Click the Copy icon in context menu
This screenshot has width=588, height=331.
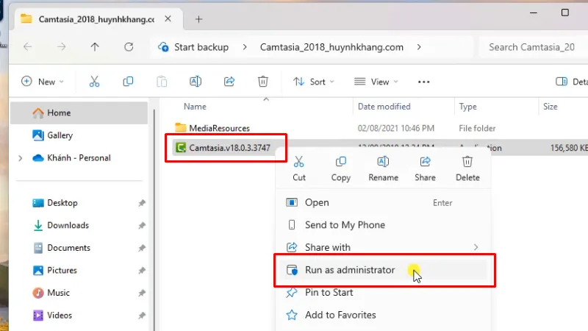point(340,163)
